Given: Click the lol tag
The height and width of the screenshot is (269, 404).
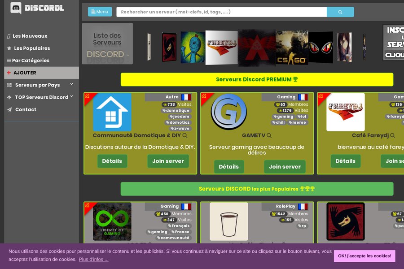Looking at the screenshot, I should coord(302,117).
